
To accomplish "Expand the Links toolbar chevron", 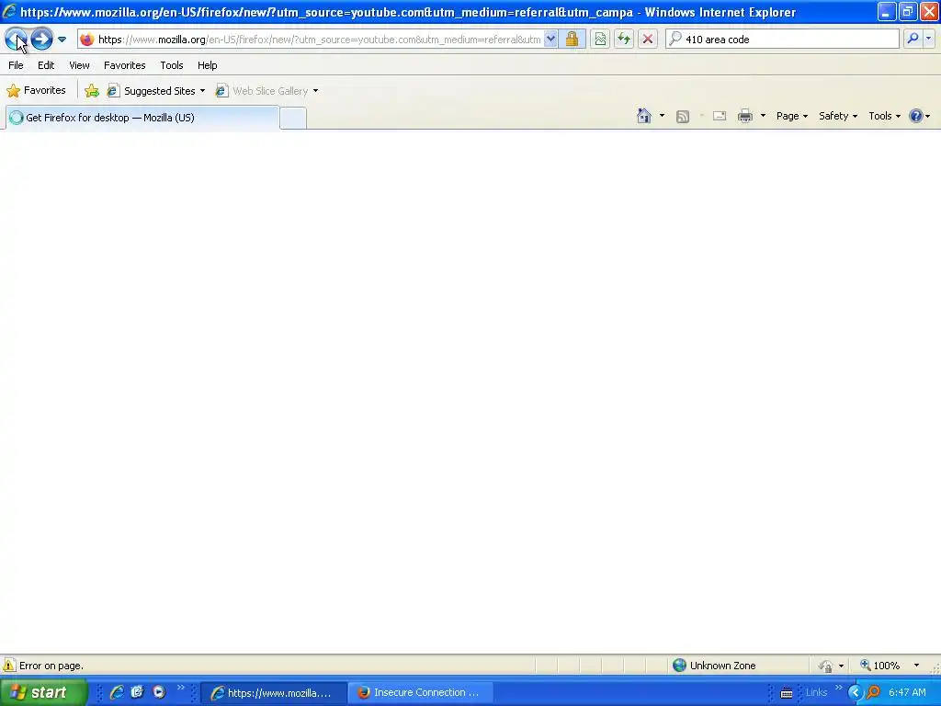I will pyautogui.click(x=838, y=688).
